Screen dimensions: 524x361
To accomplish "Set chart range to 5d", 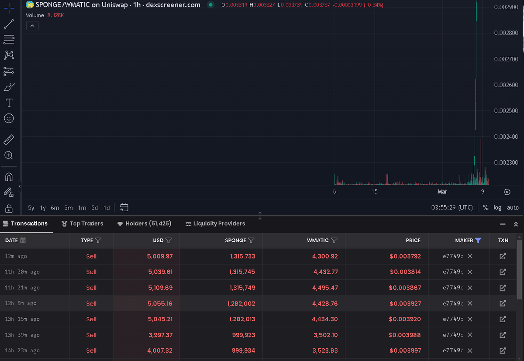I will (95, 208).
